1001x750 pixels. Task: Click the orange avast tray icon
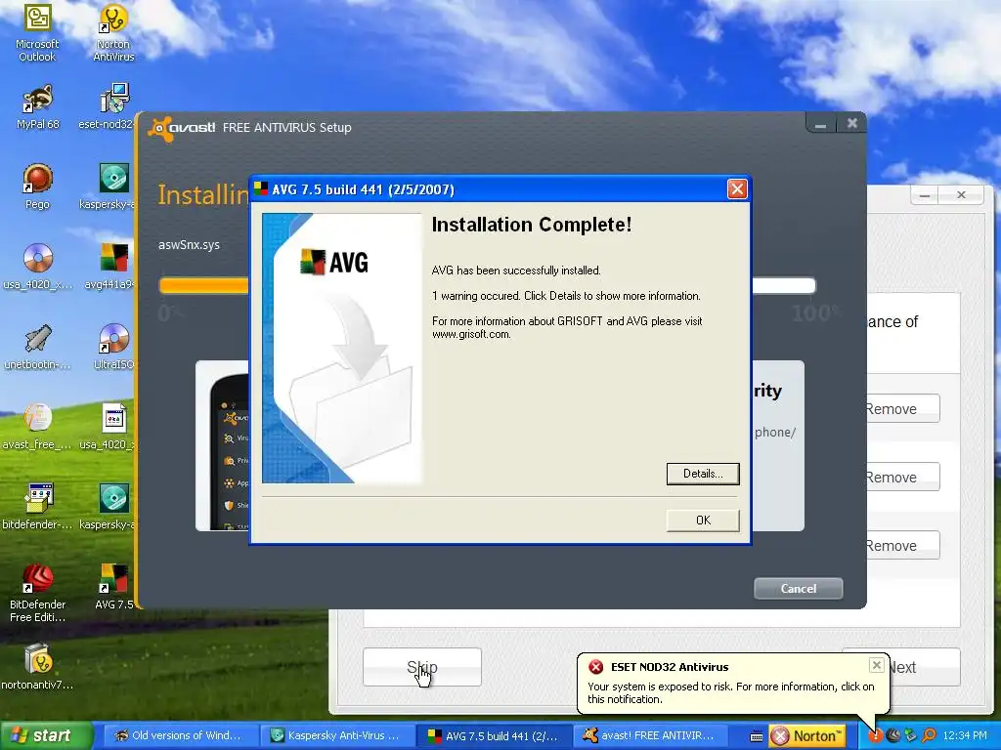tap(929, 736)
